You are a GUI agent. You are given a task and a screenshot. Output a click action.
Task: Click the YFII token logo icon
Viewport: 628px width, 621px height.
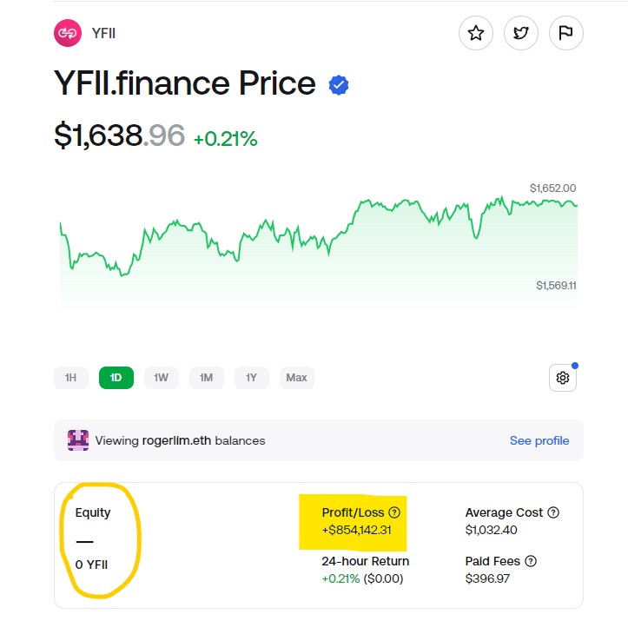pyautogui.click(x=67, y=34)
